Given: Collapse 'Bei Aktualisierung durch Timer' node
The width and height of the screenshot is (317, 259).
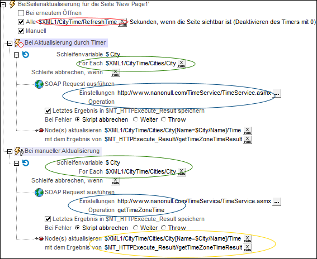Looking at the screenshot, I should pyautogui.click(x=10, y=43).
